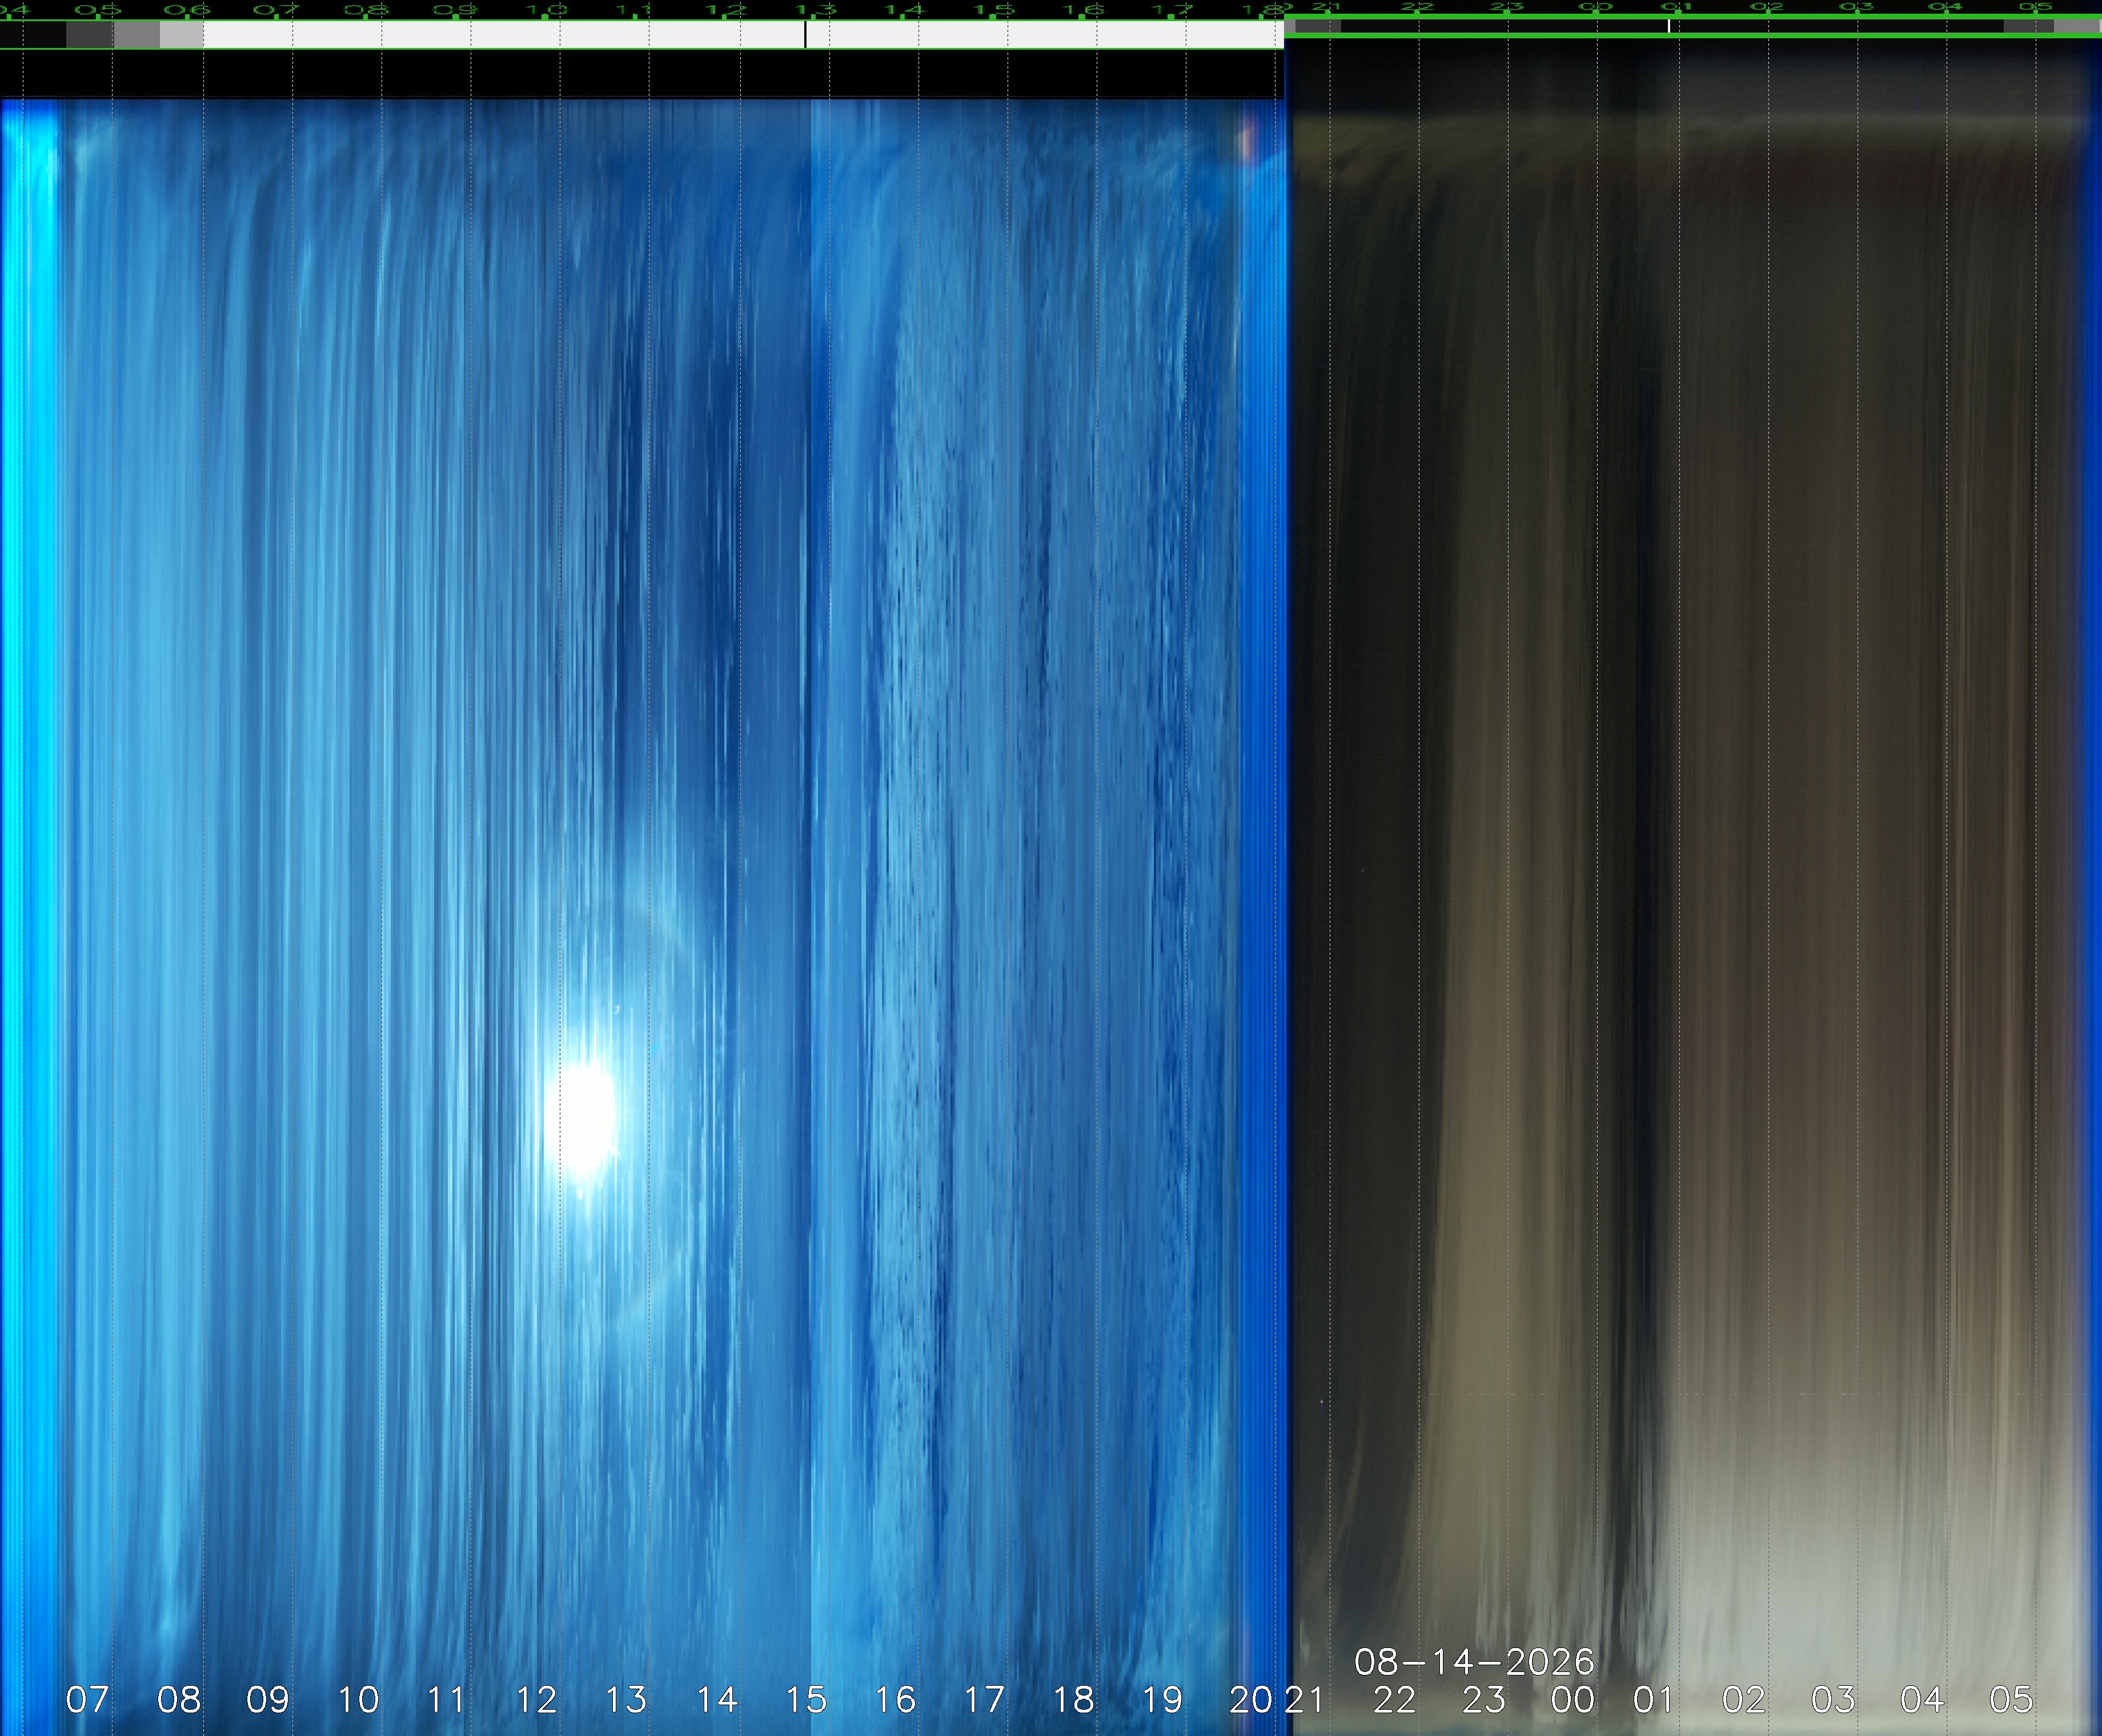Click the 22 hour label on the bottom axis
2102x1736 pixels.
coord(1394,1700)
